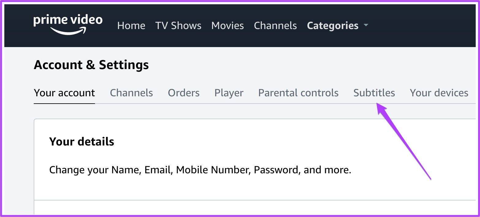The image size is (480, 217).
Task: Switch to the Channels settings tab
Action: [x=131, y=93]
